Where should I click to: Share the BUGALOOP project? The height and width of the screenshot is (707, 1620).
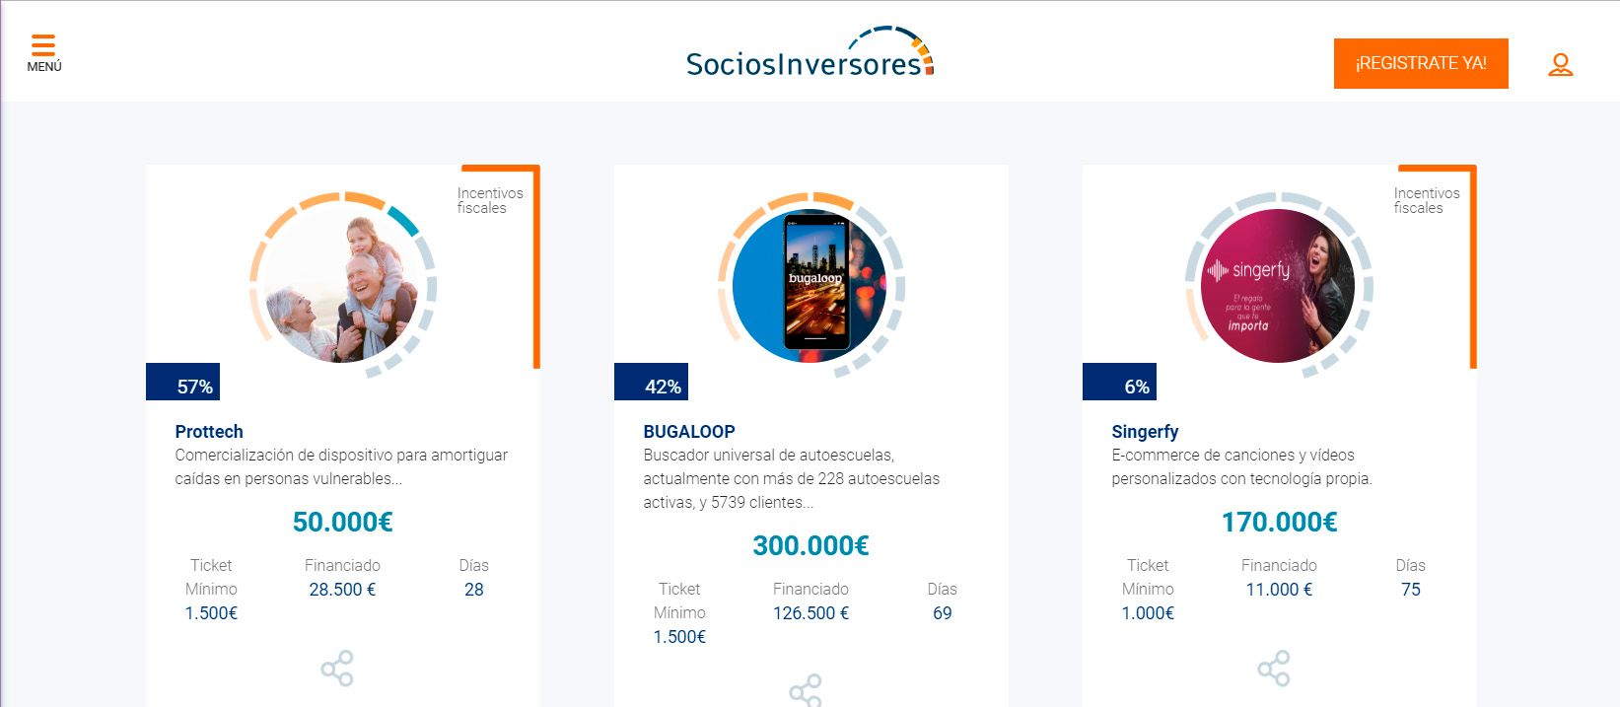point(806,690)
